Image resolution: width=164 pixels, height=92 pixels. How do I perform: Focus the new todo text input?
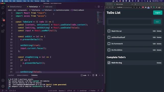[x=130, y=22]
